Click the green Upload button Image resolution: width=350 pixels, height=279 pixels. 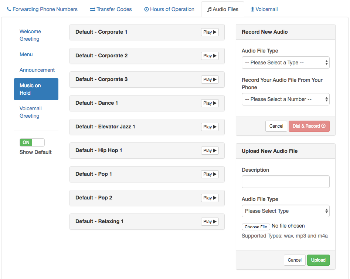[x=318, y=260]
